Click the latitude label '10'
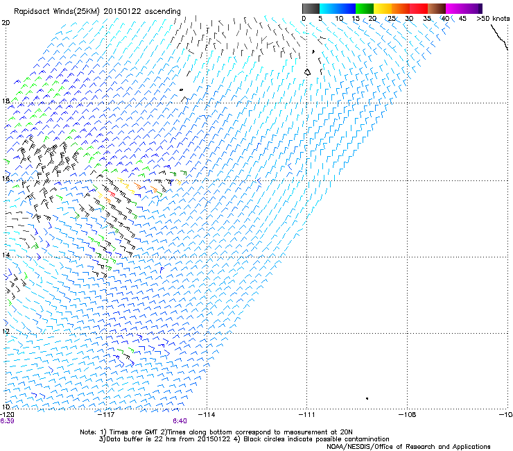Viewport: 513px width, 451px height. click(6, 407)
